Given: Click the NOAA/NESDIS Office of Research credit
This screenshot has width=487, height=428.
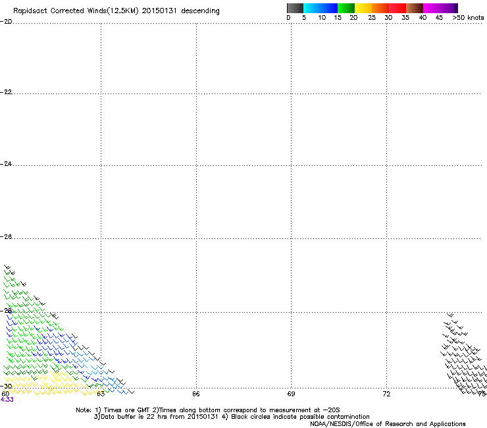Looking at the screenshot, I should tap(388, 424).
